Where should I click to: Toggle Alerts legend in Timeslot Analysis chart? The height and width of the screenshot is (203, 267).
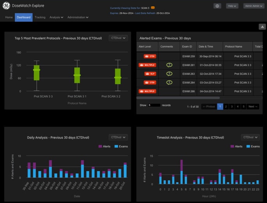click(236, 146)
